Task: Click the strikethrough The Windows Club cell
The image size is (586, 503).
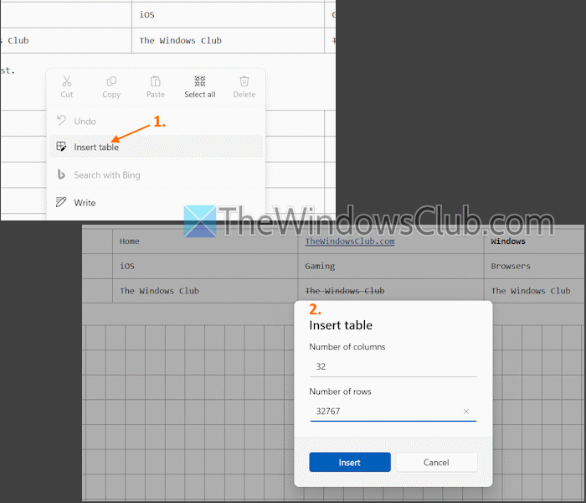Action: [x=391, y=290]
